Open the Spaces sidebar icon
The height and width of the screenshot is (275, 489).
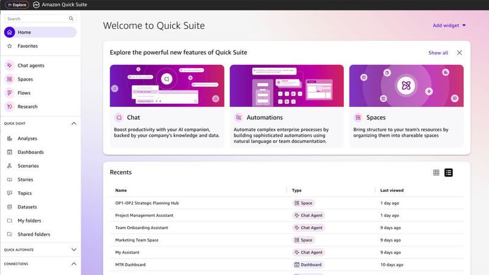click(x=9, y=79)
